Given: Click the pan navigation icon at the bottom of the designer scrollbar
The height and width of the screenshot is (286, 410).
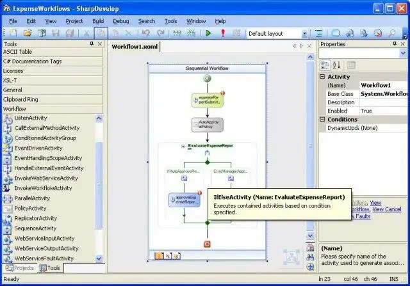Looking at the screenshot, I should (310, 267).
